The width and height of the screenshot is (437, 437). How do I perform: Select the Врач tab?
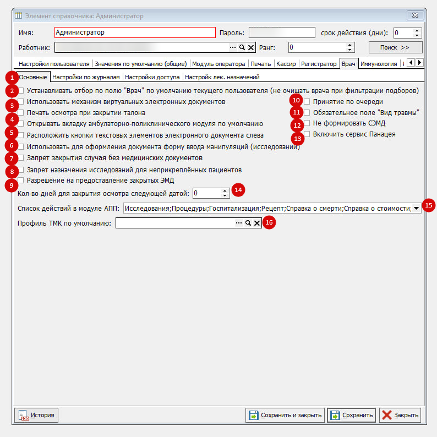348,63
